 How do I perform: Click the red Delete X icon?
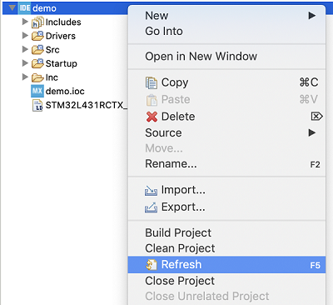(152, 117)
